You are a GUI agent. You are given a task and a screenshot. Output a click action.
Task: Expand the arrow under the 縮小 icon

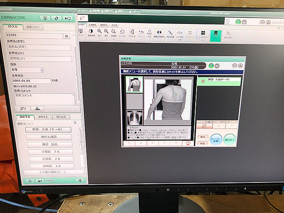[106, 39]
